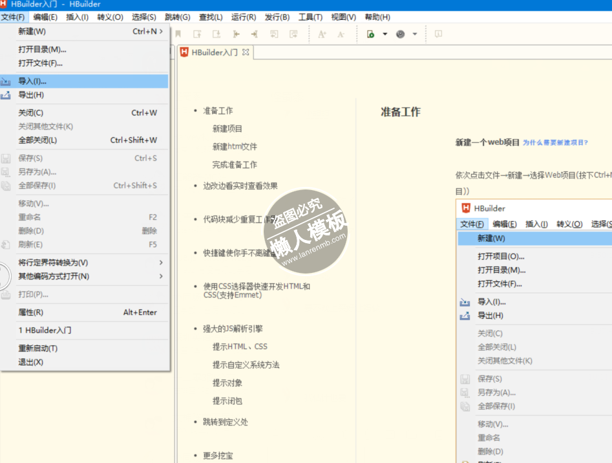Click the info tooltip icon in the toolbar
The width and height of the screenshot is (612, 463).
pyautogui.click(x=438, y=34)
